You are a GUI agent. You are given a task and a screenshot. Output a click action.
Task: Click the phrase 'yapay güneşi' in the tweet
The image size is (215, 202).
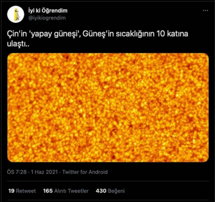tap(55, 34)
